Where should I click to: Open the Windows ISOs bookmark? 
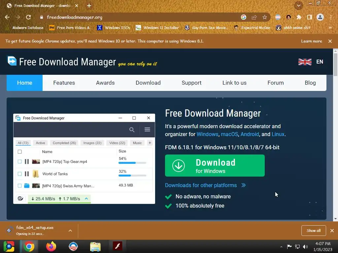[114, 28]
